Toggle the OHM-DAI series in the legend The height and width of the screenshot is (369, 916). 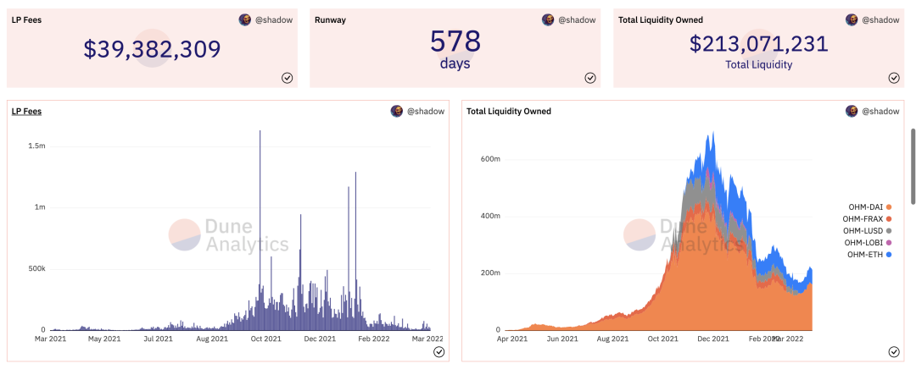(870, 207)
